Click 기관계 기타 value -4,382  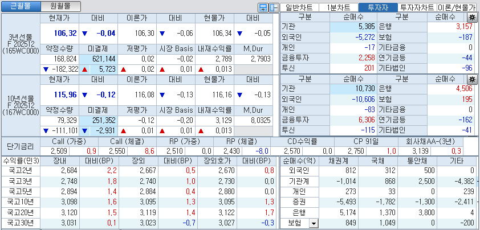point(464,182)
